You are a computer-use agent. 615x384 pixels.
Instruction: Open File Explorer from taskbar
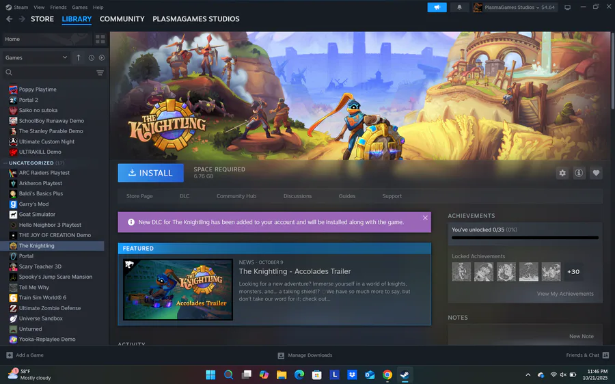282,374
